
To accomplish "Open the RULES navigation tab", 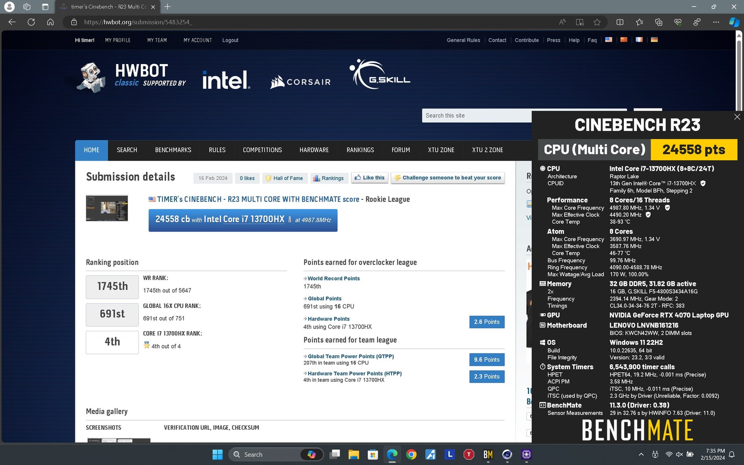I will (217, 150).
